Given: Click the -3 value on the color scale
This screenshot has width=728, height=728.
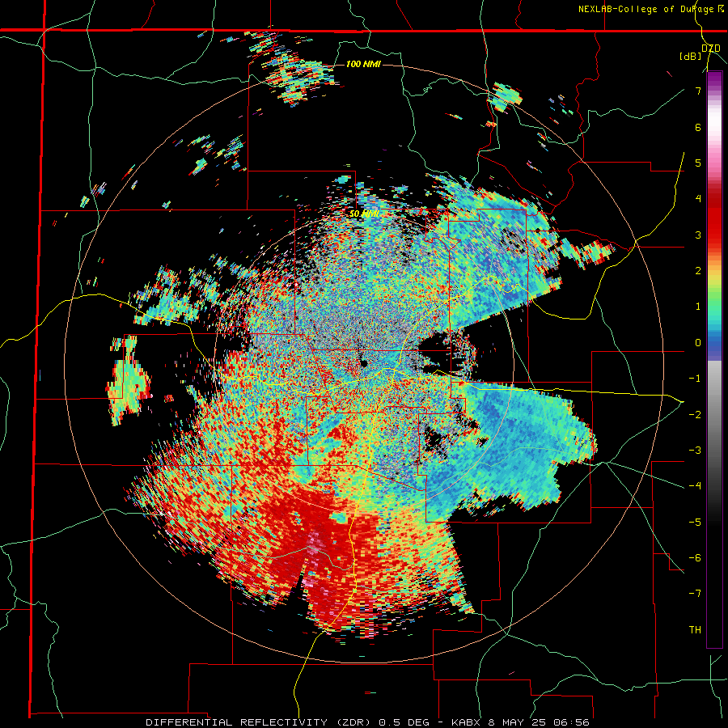Looking at the screenshot, I should [x=695, y=450].
